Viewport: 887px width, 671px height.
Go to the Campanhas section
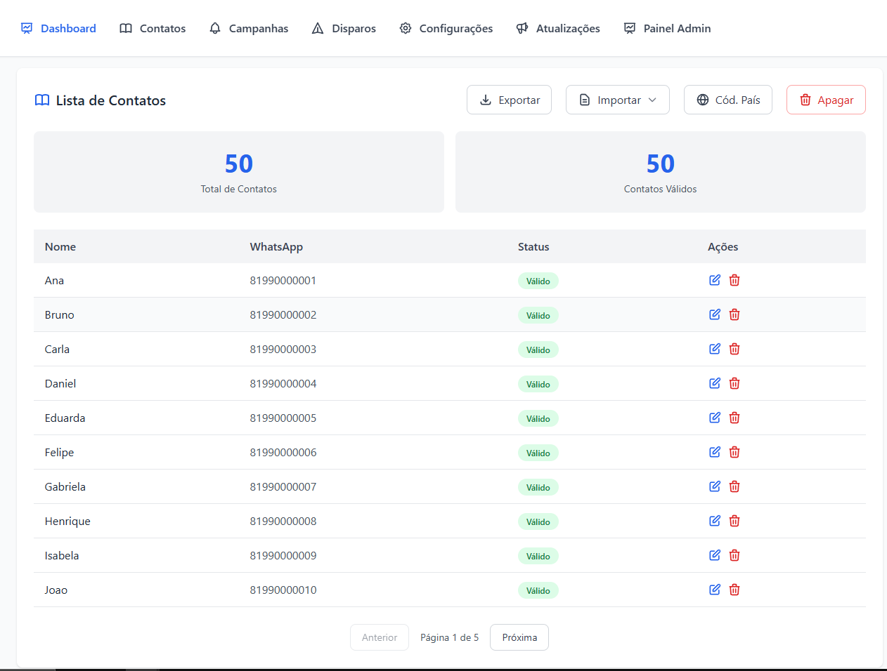click(x=249, y=28)
